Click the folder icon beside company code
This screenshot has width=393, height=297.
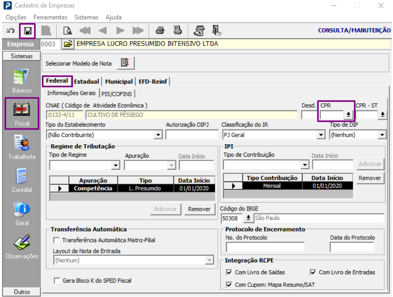pyautogui.click(x=67, y=44)
